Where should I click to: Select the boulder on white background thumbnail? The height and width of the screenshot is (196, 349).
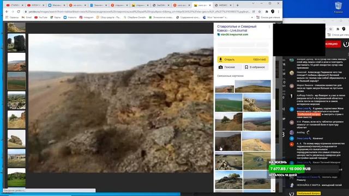tap(16, 139)
